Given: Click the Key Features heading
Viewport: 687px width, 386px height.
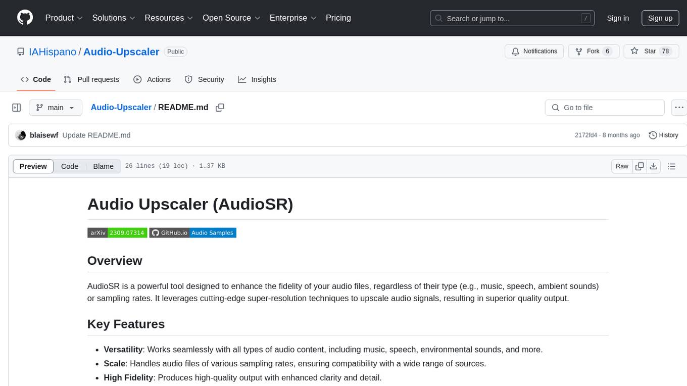Looking at the screenshot, I should coord(126,324).
